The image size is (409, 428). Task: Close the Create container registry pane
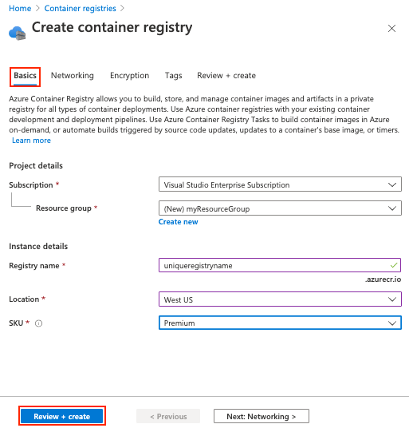pos(391,29)
